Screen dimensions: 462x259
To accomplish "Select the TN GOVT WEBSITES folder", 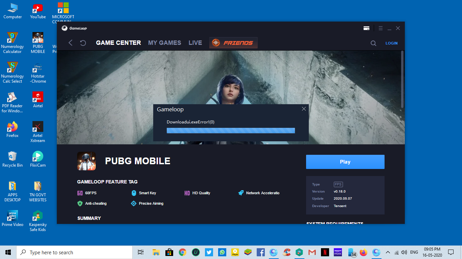I will [38, 192].
